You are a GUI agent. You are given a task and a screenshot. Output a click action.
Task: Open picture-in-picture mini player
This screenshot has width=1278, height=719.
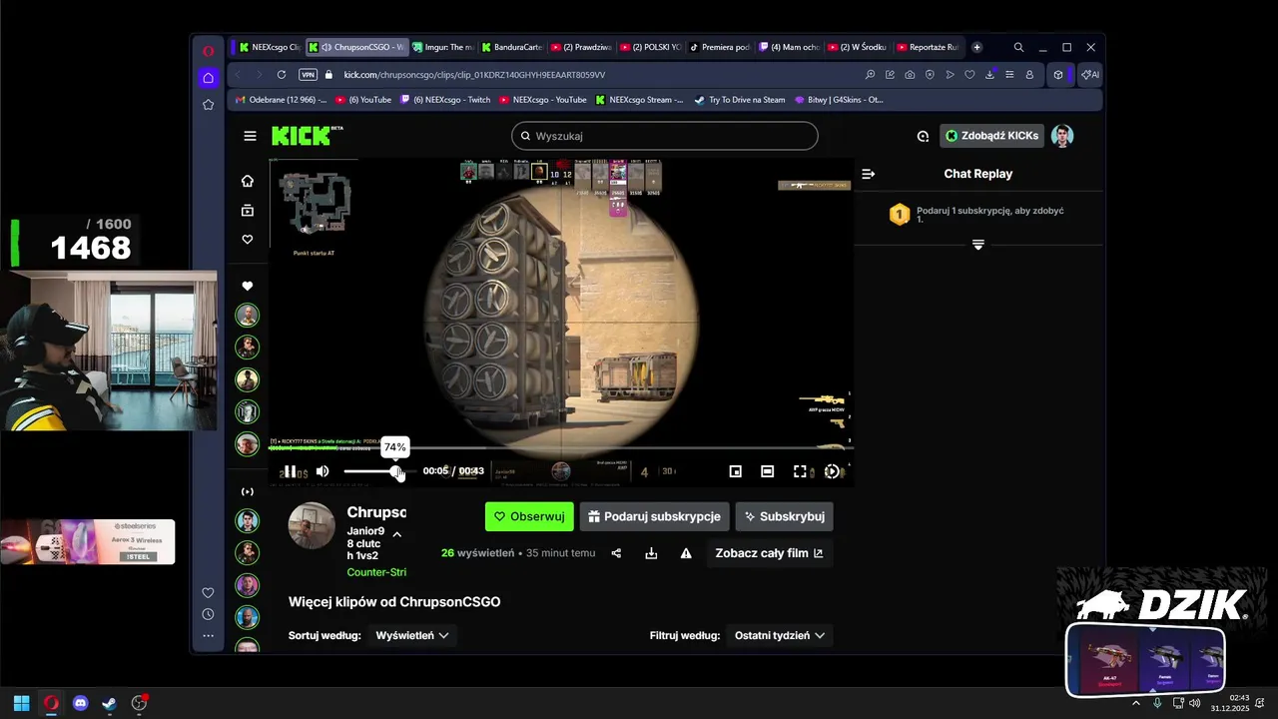(736, 471)
